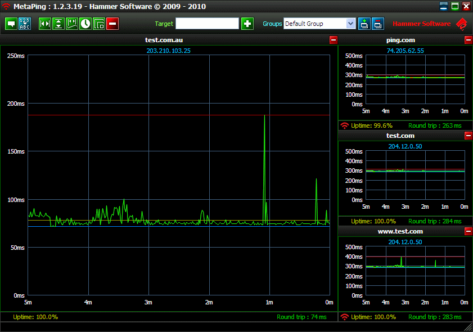Click the vertical scale toolbar icon
473x332 pixels.
coord(58,24)
